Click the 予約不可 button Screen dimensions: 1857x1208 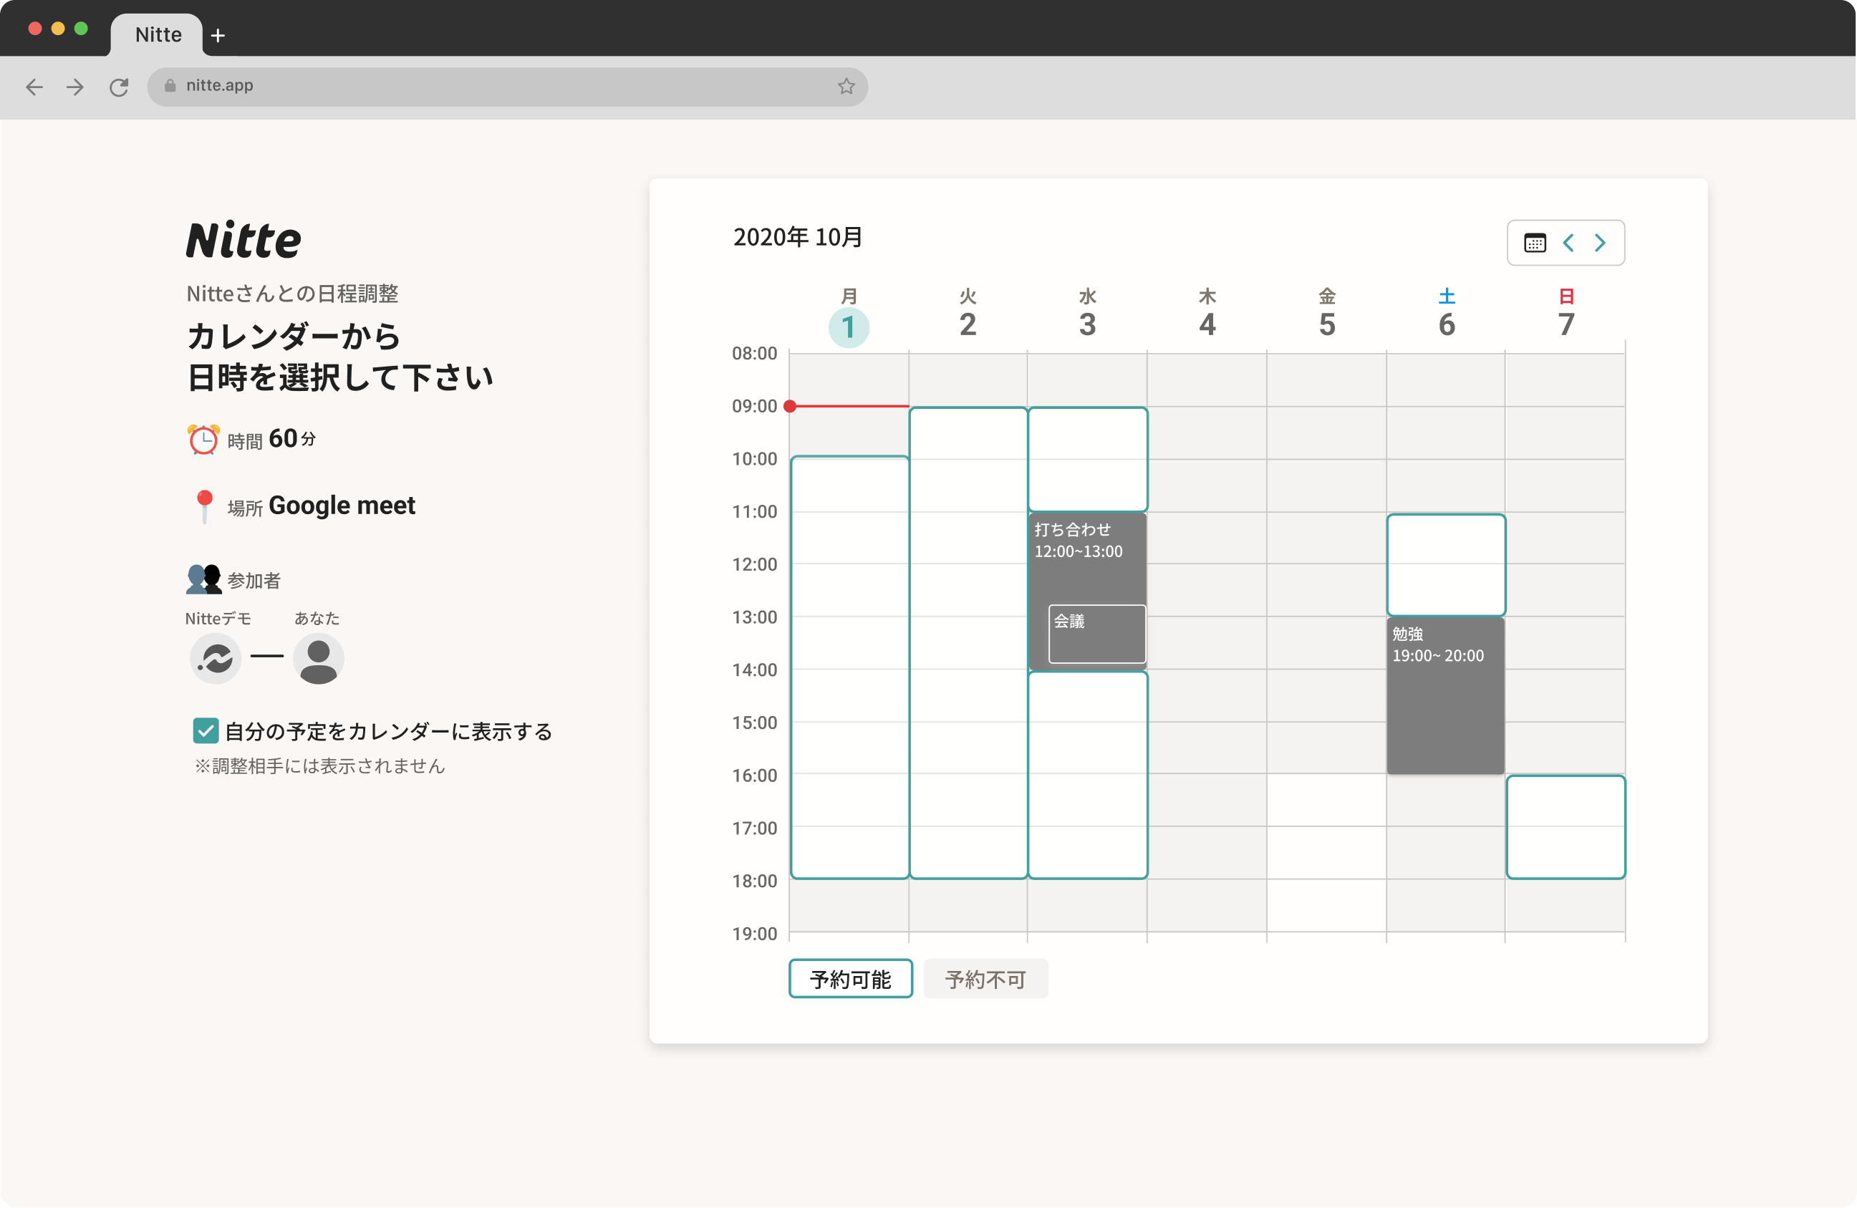pyautogui.click(x=985, y=979)
